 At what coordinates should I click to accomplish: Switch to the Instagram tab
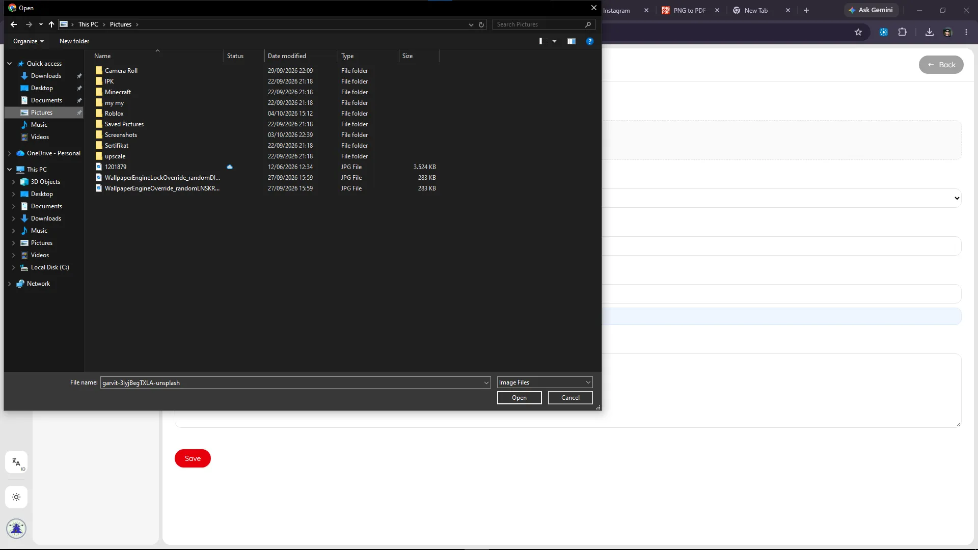tap(616, 10)
